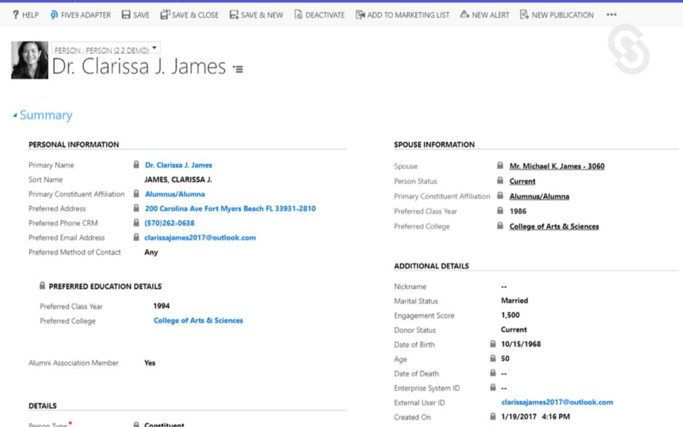
Task: Open the PERSON (2.2 DEMO) form selector dropdown
Action: pos(155,50)
